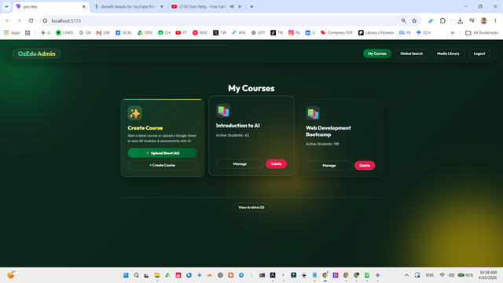Screen dimensions: 503x283
Task: Open the zoom magnifier in address bar
Action: coord(403,20)
